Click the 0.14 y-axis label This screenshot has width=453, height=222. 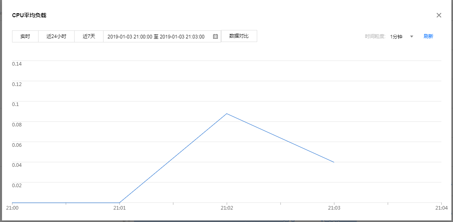(17, 64)
